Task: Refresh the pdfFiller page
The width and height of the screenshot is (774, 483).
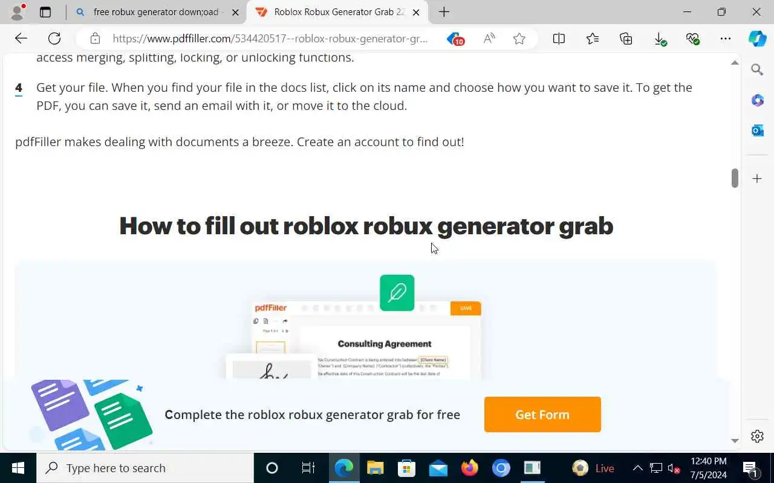Action: (x=54, y=39)
